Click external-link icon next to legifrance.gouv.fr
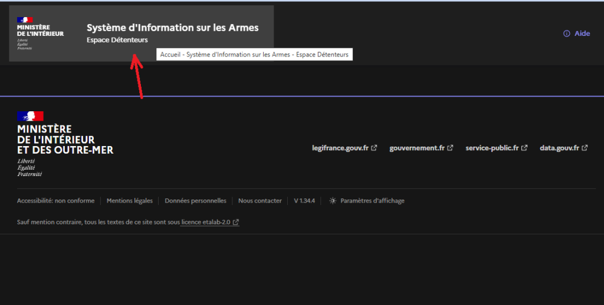 coord(374,148)
